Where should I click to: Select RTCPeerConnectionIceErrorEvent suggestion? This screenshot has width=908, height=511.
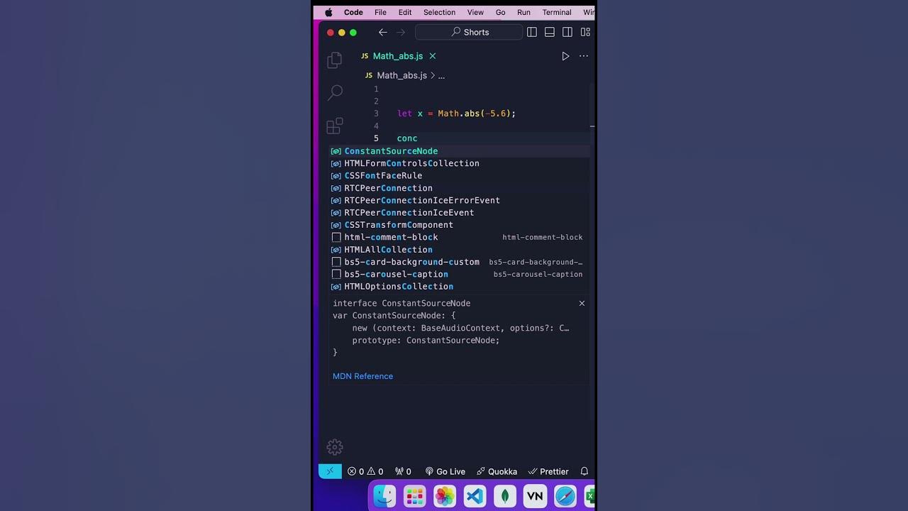coord(460,200)
